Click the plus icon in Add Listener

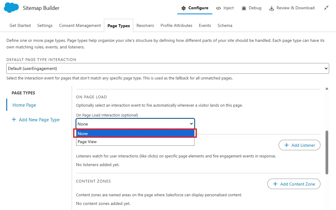[286, 145]
